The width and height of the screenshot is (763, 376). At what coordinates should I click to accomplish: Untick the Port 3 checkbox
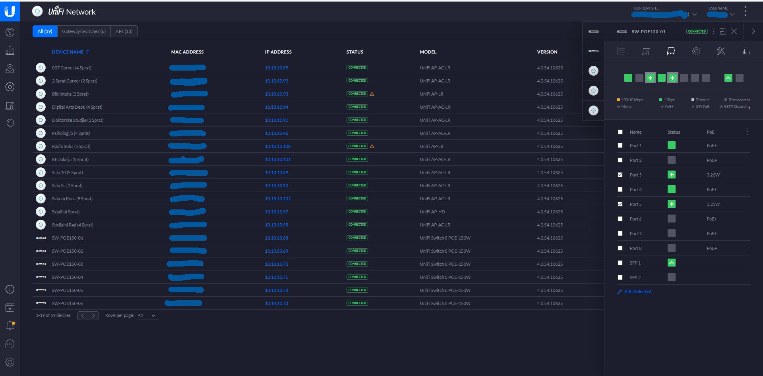pyautogui.click(x=620, y=175)
